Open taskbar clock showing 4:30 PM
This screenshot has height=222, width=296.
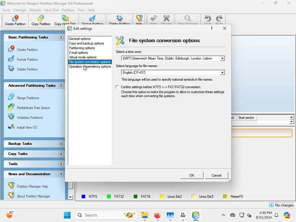(x=264, y=215)
